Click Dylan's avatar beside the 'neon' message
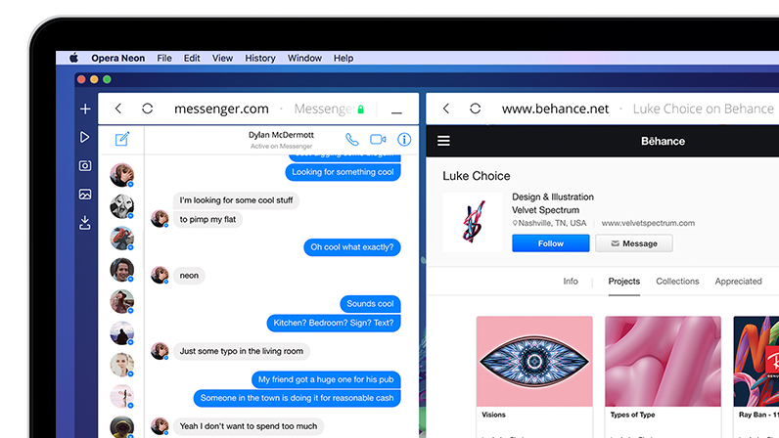 pos(160,275)
